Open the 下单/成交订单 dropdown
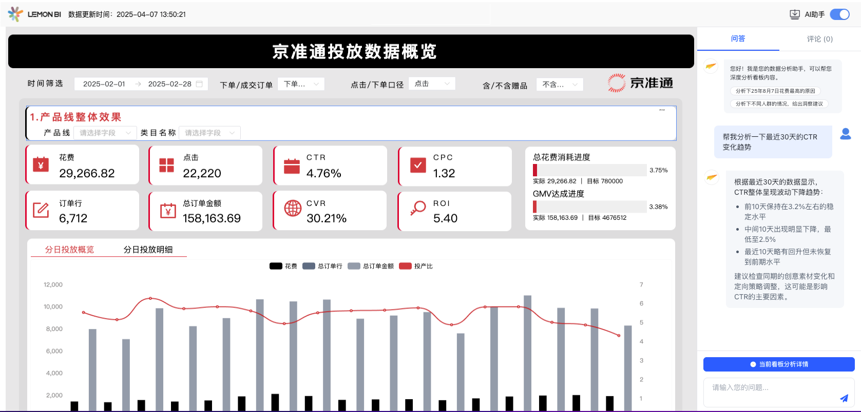 click(301, 84)
